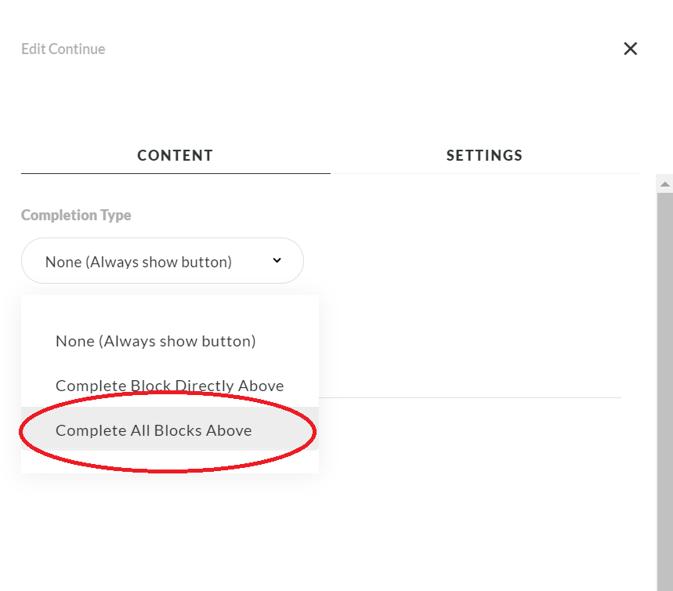This screenshot has width=673, height=591.
Task: Click the X icon in the header
Action: (630, 49)
